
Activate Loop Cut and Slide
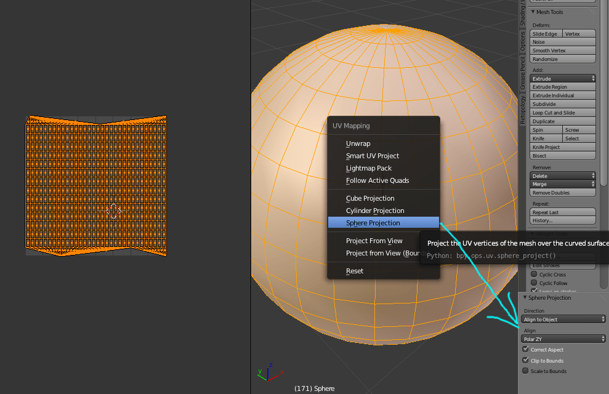pyautogui.click(x=562, y=112)
